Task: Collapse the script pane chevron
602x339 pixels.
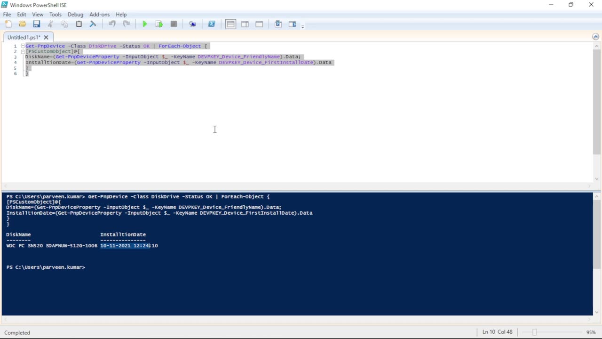Action: (x=596, y=37)
